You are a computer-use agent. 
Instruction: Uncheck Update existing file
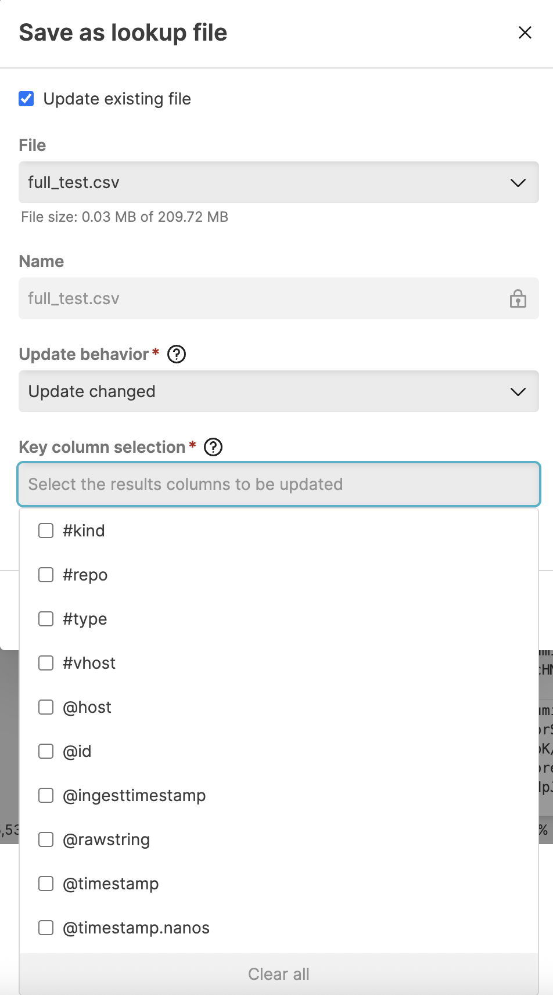tap(26, 99)
